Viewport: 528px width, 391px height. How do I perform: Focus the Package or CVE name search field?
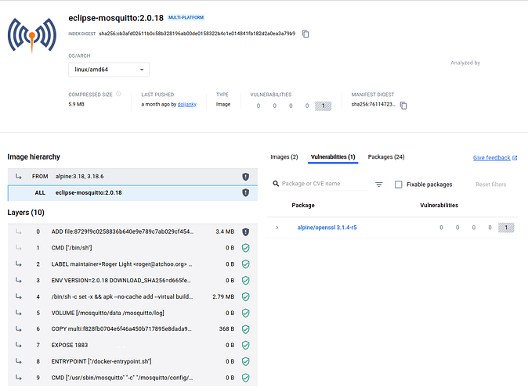pyautogui.click(x=323, y=185)
